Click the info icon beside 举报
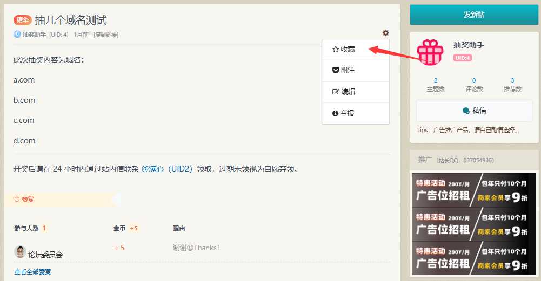The width and height of the screenshot is (541, 281). (335, 113)
